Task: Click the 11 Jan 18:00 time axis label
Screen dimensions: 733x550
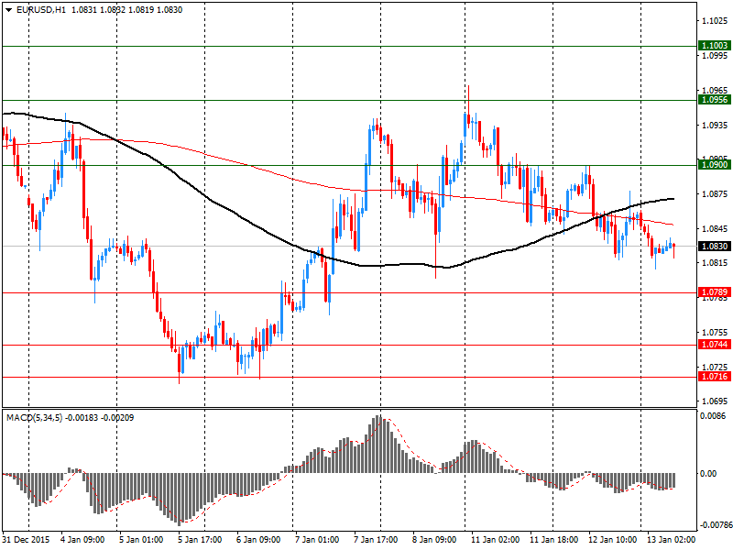Action: tap(554, 540)
